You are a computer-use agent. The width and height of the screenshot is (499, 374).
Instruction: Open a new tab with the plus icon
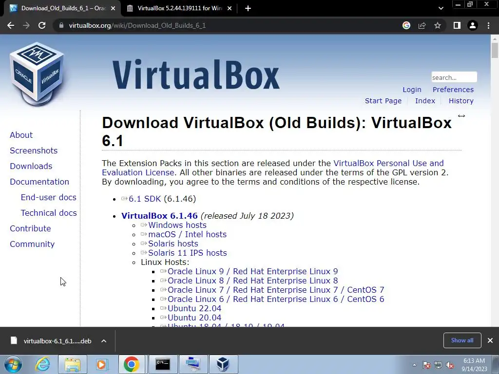(x=248, y=8)
